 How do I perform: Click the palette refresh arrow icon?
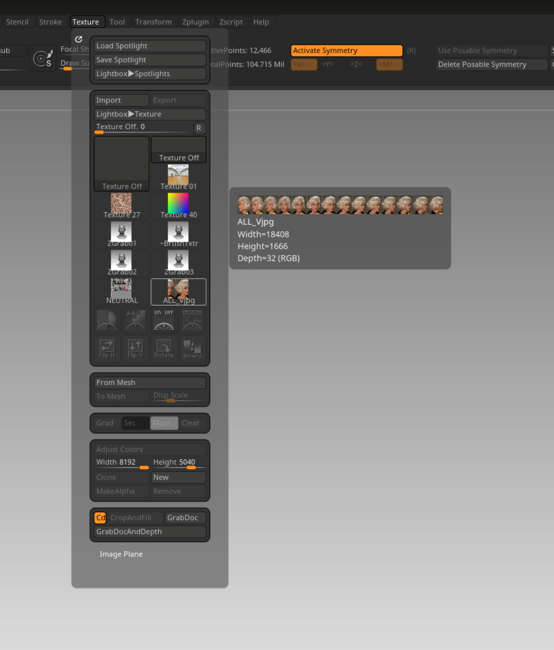(79, 39)
